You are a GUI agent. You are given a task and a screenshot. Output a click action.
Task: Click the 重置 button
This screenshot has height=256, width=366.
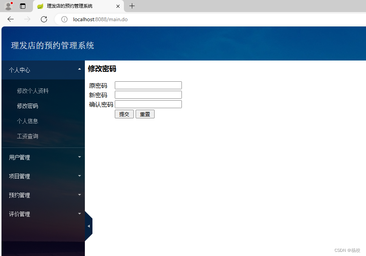(x=145, y=114)
